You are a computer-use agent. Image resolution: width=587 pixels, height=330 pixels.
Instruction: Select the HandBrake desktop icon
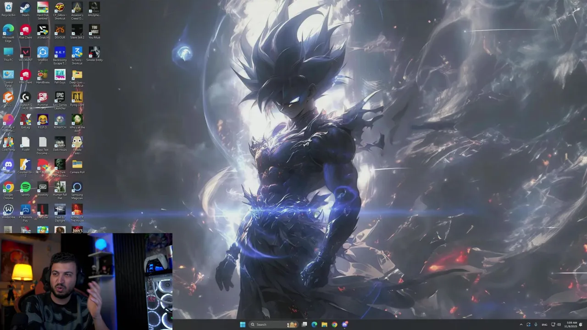(43, 77)
